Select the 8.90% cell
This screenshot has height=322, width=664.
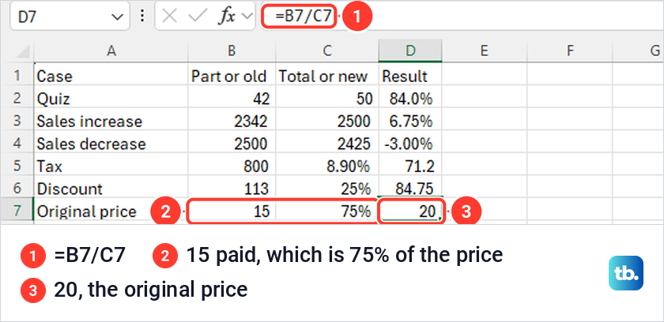coord(327,166)
